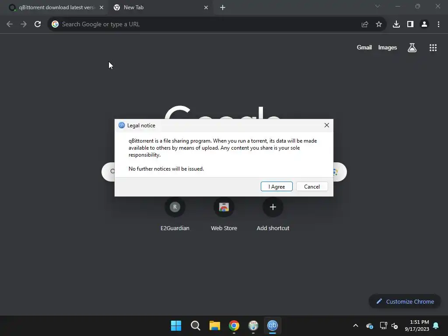
Task: Click the qBittorrent logo in dialog title
Action: point(122,125)
